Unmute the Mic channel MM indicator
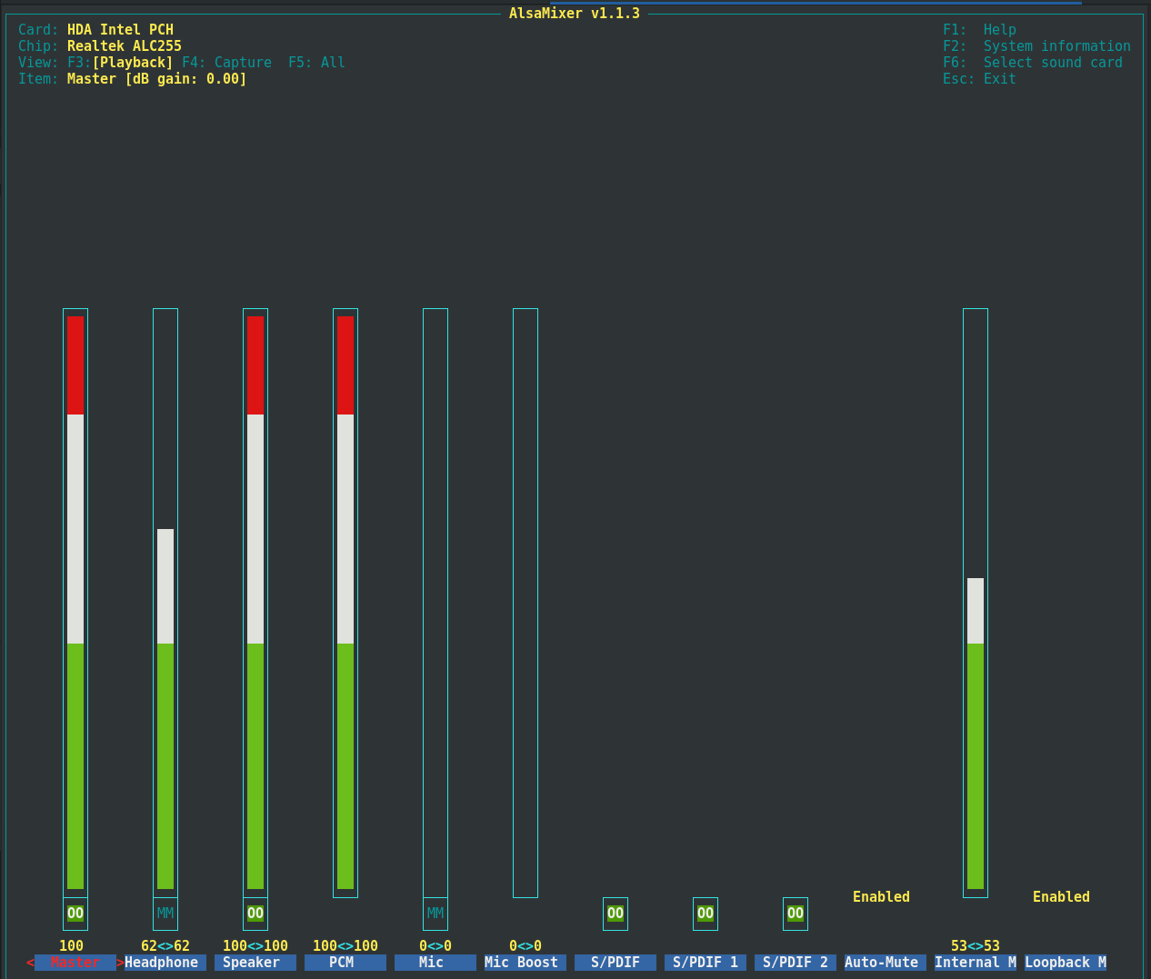 tap(435, 914)
